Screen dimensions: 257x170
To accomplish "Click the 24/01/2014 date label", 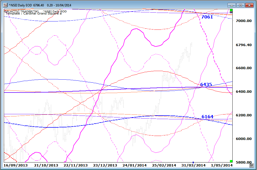I will click(135, 165).
